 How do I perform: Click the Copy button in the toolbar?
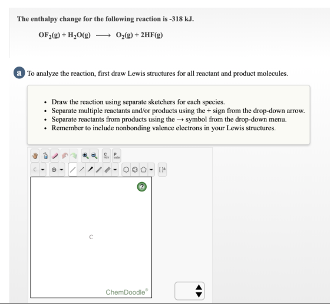(x=106, y=156)
